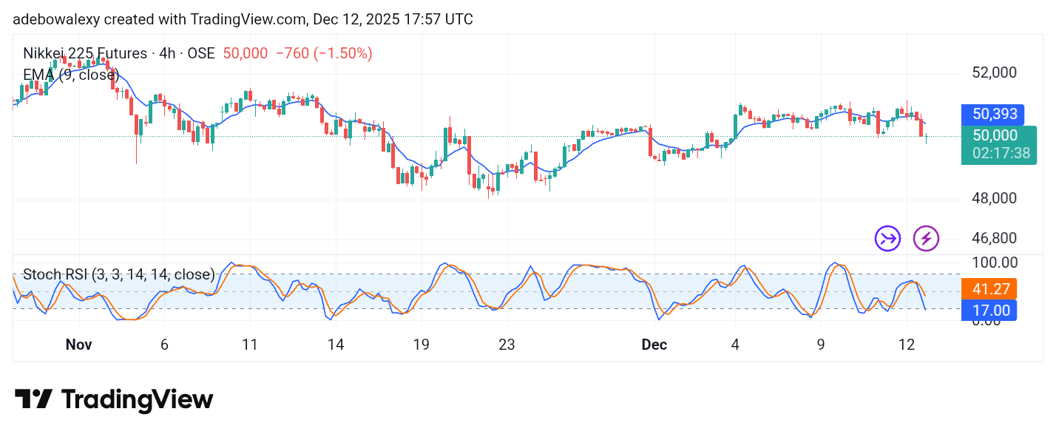The height and width of the screenshot is (437, 1056).
Task: Open the 4h timeframe selector in the legend
Action: [x=166, y=53]
